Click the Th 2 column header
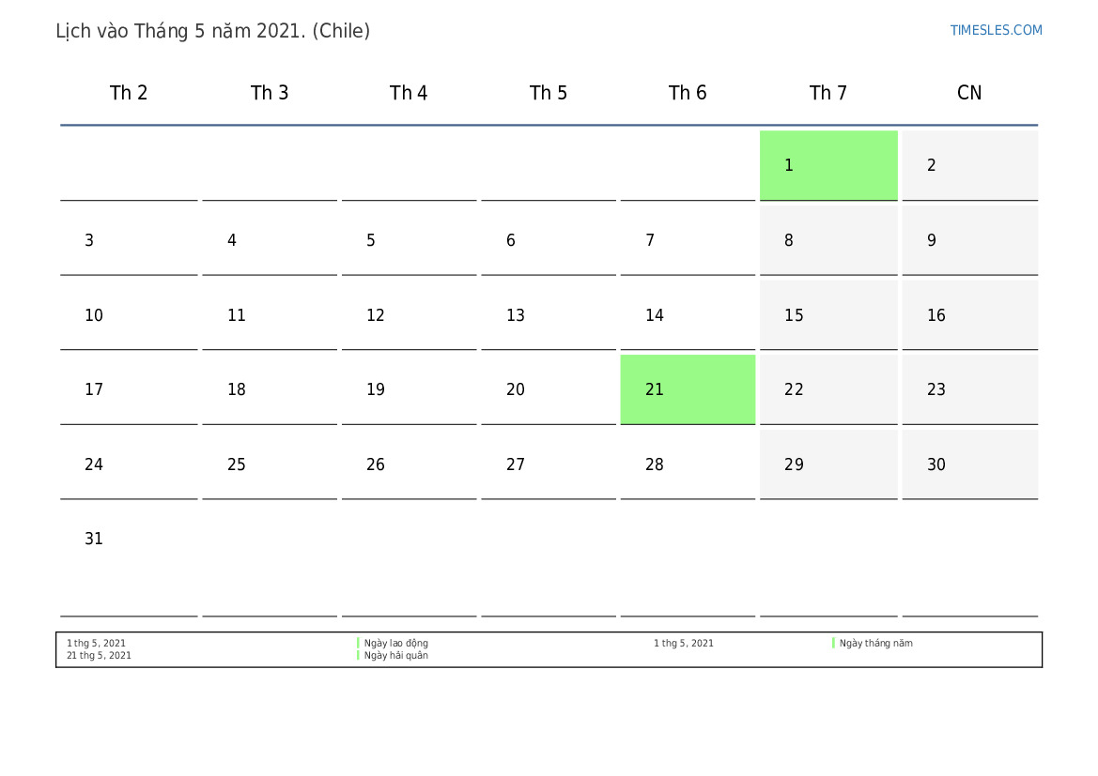Screen dimensions: 1098x776 pyautogui.click(x=129, y=93)
